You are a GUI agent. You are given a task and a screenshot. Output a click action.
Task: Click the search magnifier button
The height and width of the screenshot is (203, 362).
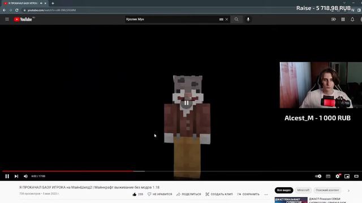[x=236, y=19]
